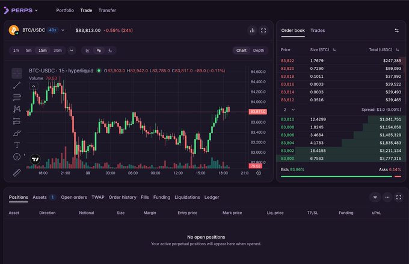
Task: Expand the BTC/USDC market selector chevron
Action: pyautogui.click(x=63, y=30)
